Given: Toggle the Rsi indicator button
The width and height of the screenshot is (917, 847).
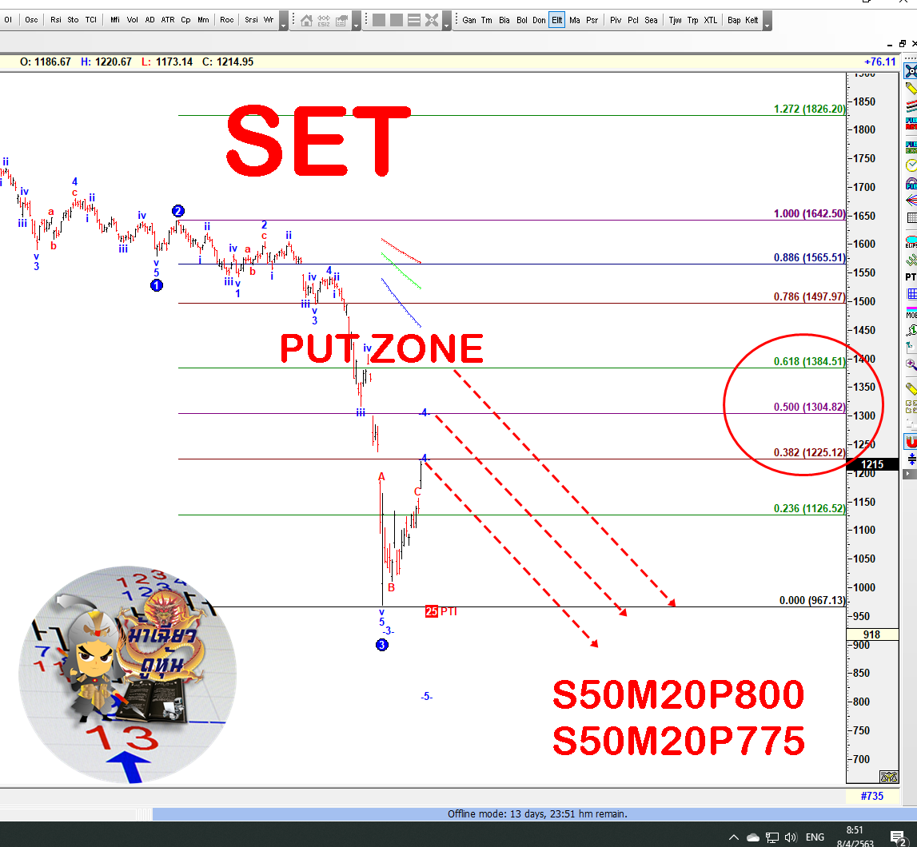Looking at the screenshot, I should (x=56, y=20).
